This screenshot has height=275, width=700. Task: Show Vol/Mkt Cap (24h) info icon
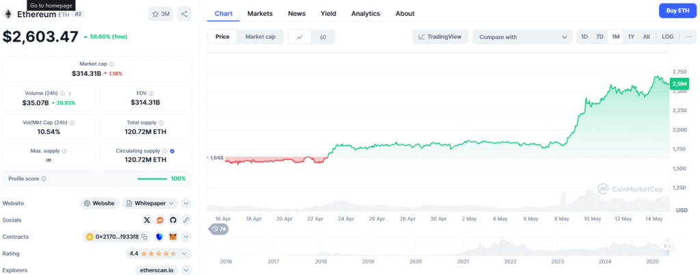point(72,122)
